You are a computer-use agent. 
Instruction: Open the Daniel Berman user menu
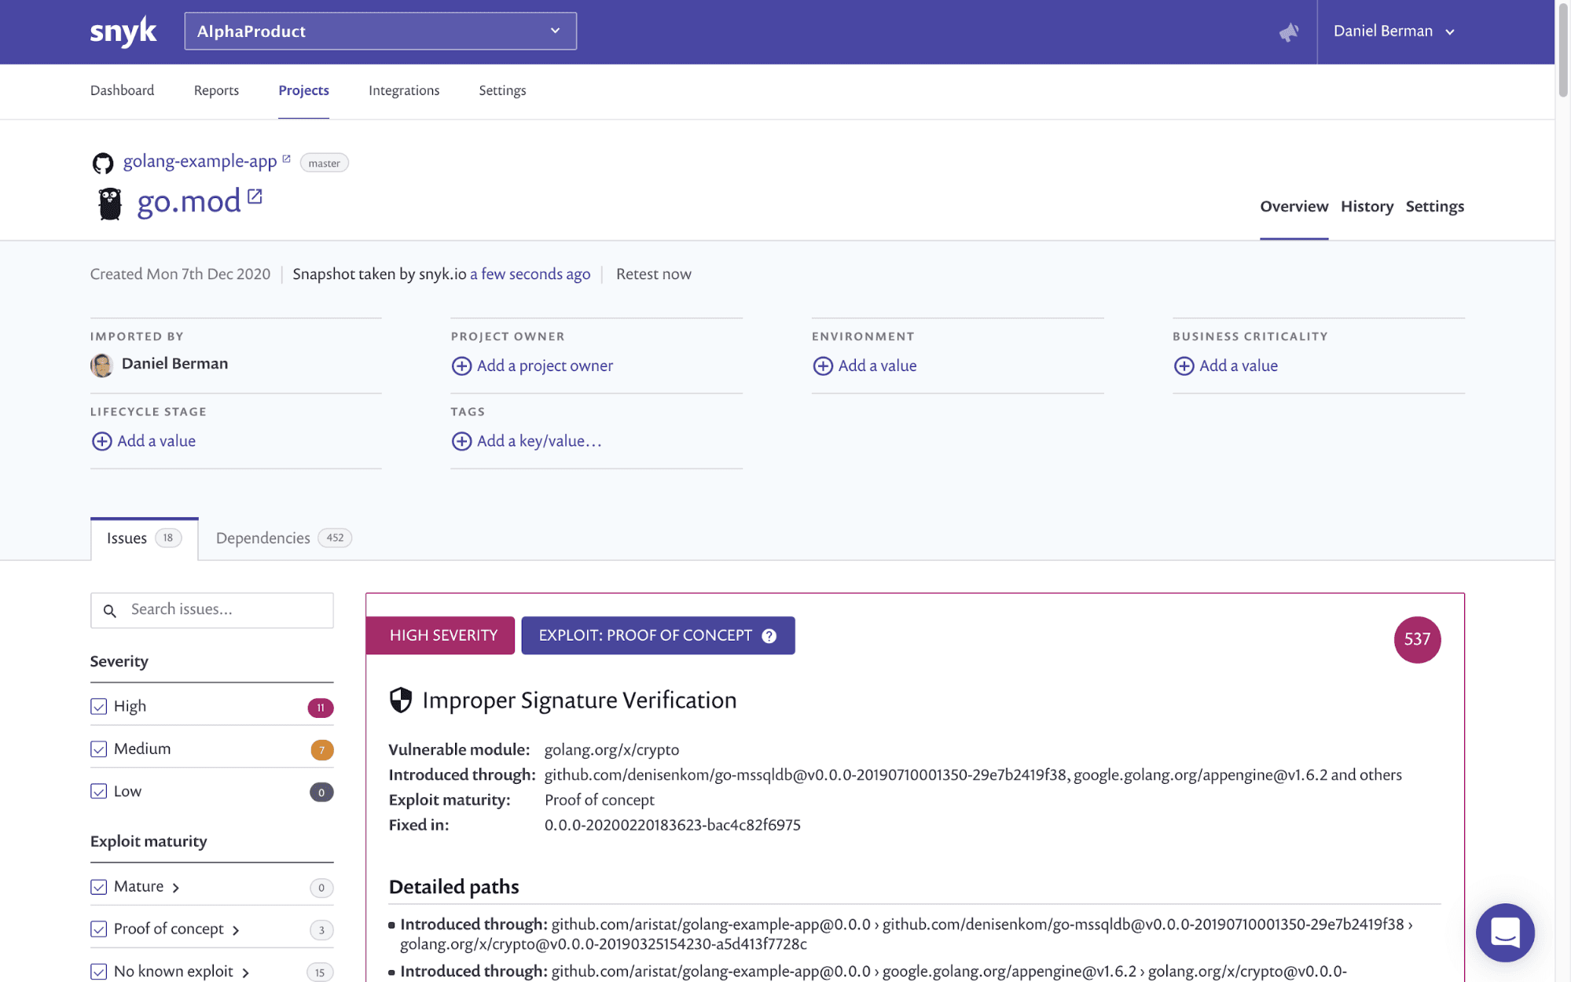click(x=1394, y=31)
